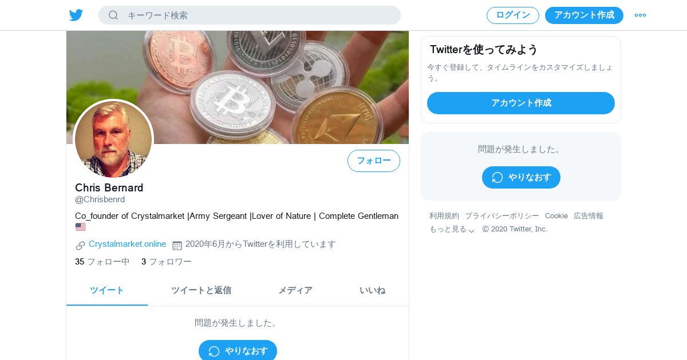
Task: Open the プライバシーポリシー footer link
Action: [x=502, y=216]
